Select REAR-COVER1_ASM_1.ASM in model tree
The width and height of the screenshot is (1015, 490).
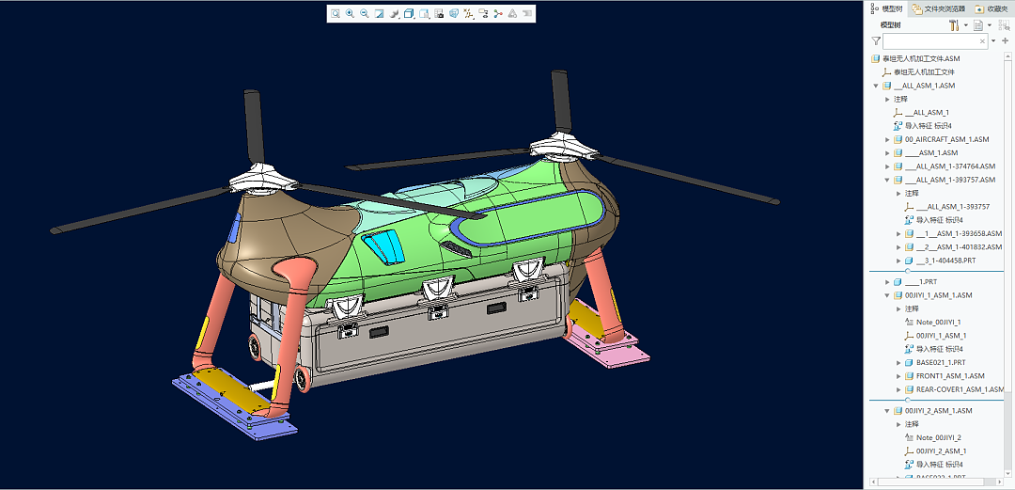[959, 389]
